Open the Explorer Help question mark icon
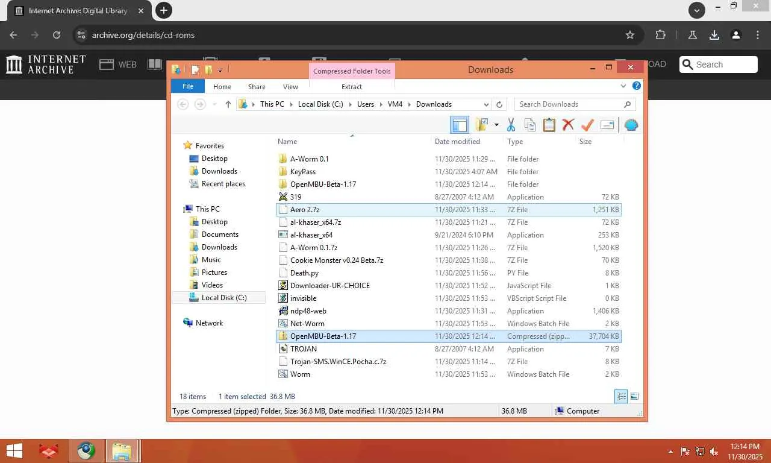Image resolution: width=771 pixels, height=463 pixels. [x=636, y=86]
